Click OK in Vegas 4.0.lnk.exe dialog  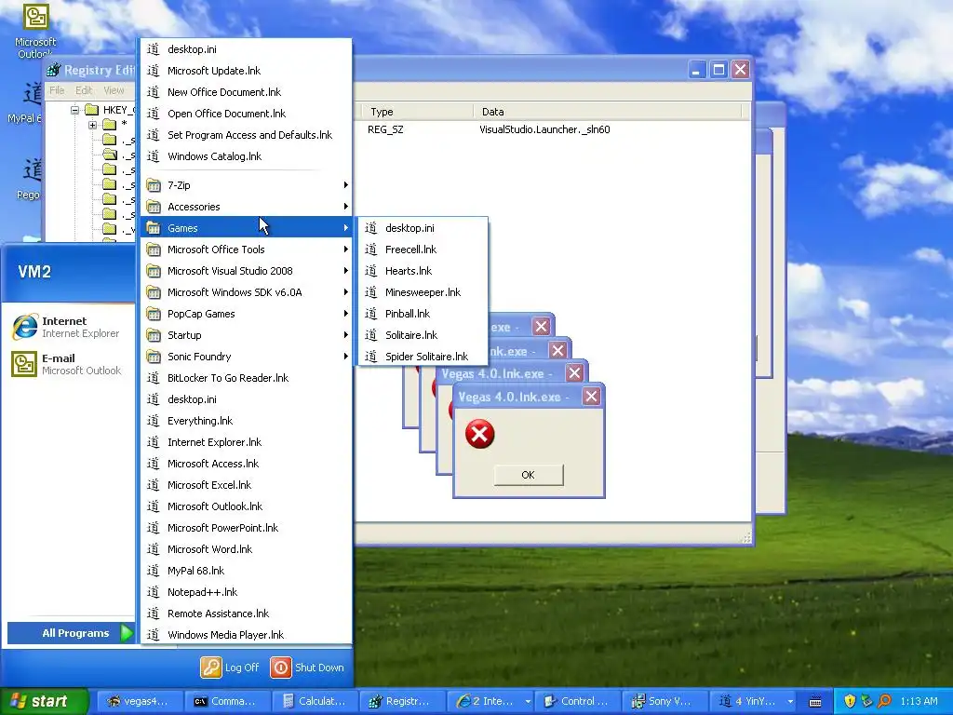[x=529, y=475]
